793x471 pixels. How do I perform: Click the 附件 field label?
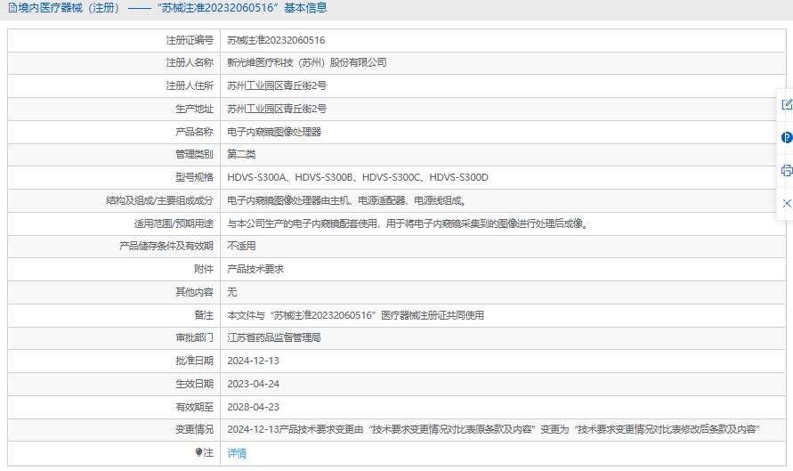pyautogui.click(x=204, y=269)
